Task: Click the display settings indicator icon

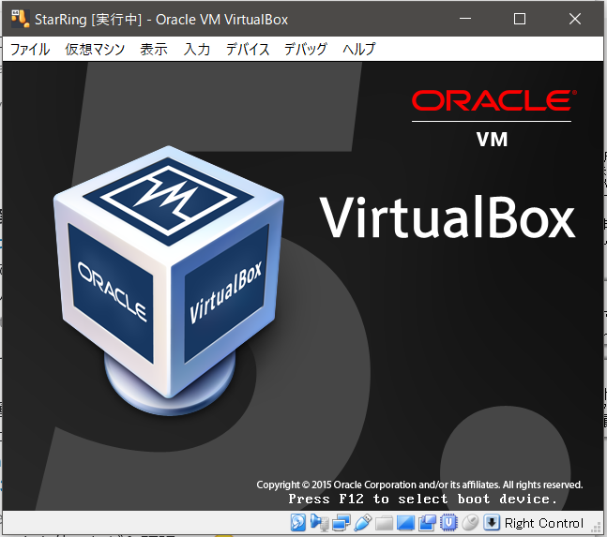Action: point(404,522)
